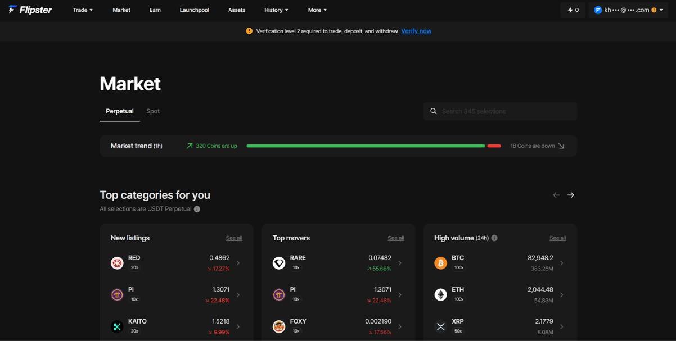Switch to the Perpetual tab
This screenshot has width=676, height=341.
coord(120,111)
